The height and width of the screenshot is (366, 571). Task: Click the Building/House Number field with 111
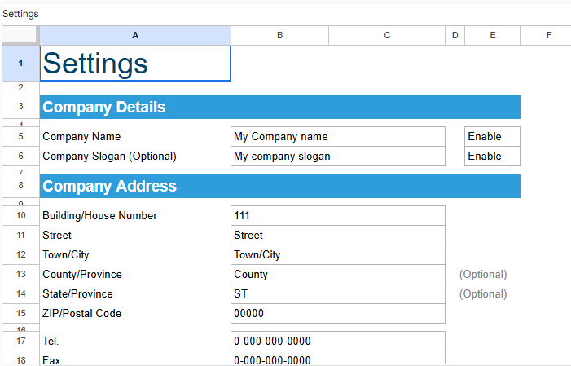pos(338,216)
